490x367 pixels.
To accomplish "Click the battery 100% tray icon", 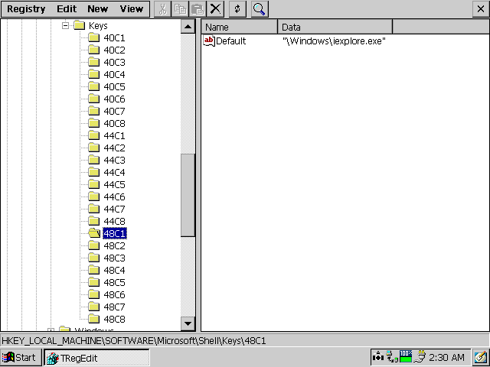I will 405,356.
